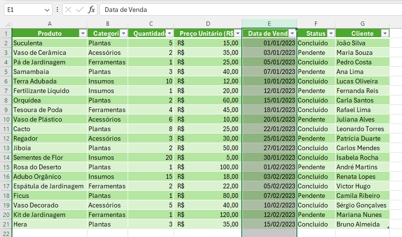The image size is (402, 237).
Task: Click the client cell Maria Souza
Action: pyautogui.click(x=362, y=52)
